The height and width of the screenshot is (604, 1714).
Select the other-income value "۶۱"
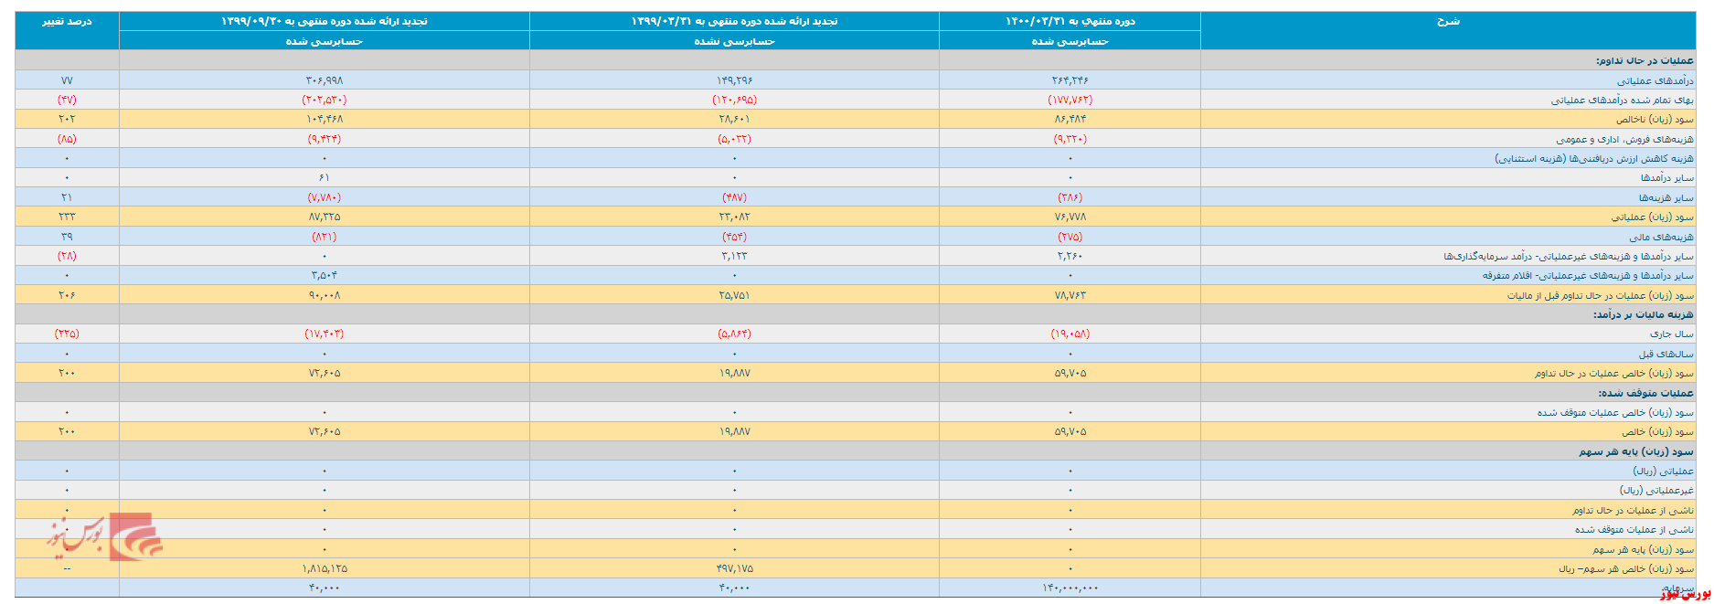coord(325,177)
